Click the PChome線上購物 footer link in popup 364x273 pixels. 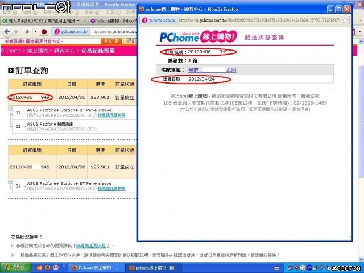pos(189,96)
